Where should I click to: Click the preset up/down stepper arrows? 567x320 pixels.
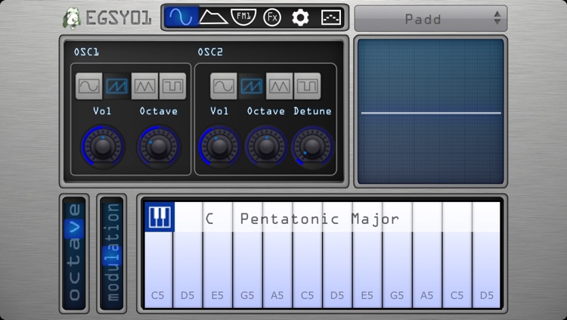pyautogui.click(x=497, y=17)
